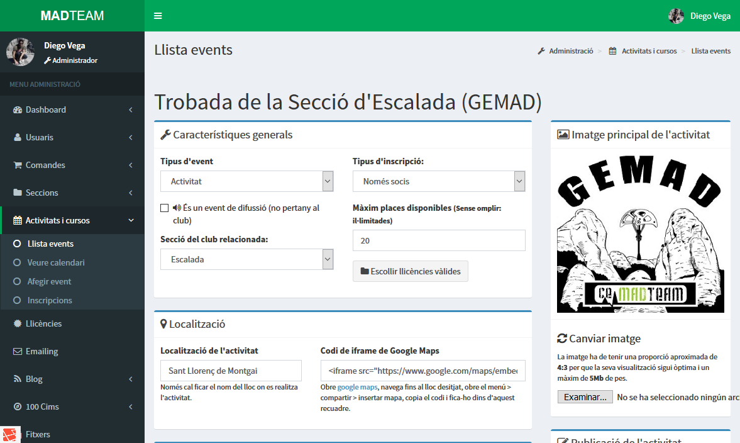
Task: Open the Usuaris menu item
Action: [x=72, y=137]
